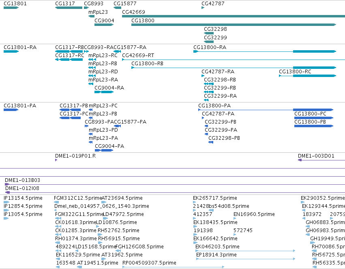The image size is (345, 269).
Task: Open the EP18914.3prime EST label
Action: [x=216, y=255]
